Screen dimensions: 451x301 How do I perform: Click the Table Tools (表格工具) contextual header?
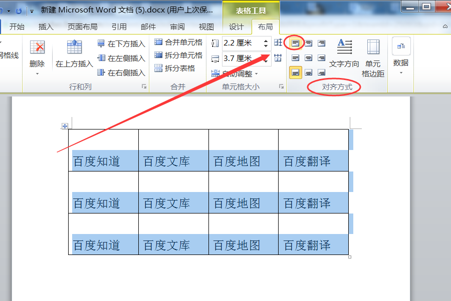[x=251, y=10]
